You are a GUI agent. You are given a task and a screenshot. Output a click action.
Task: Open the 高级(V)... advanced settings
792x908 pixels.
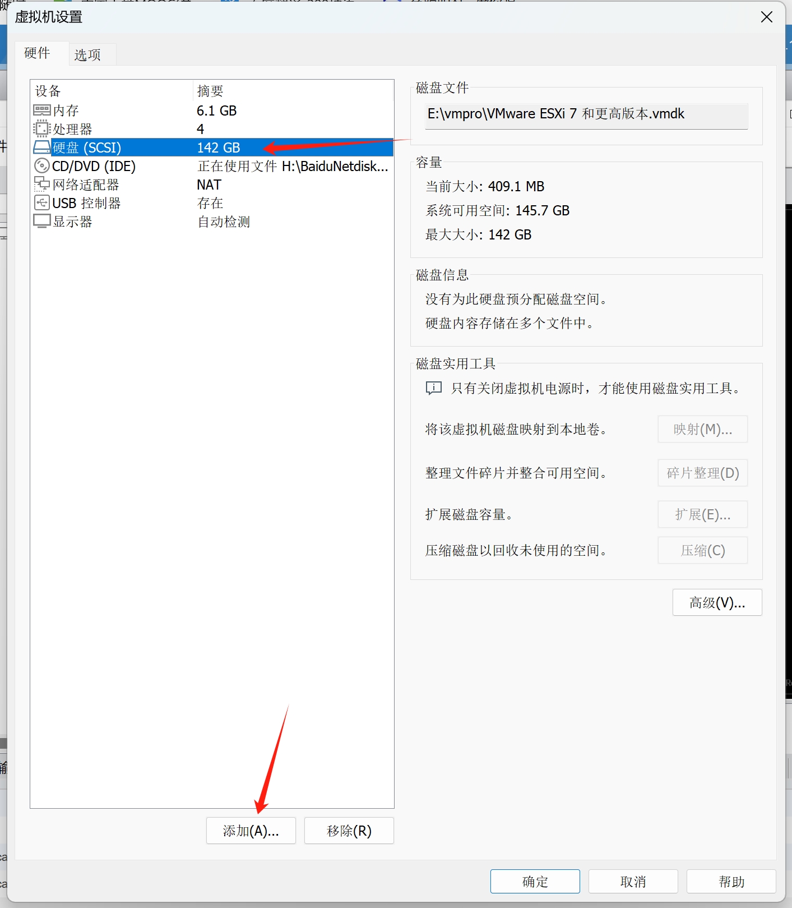(x=717, y=603)
